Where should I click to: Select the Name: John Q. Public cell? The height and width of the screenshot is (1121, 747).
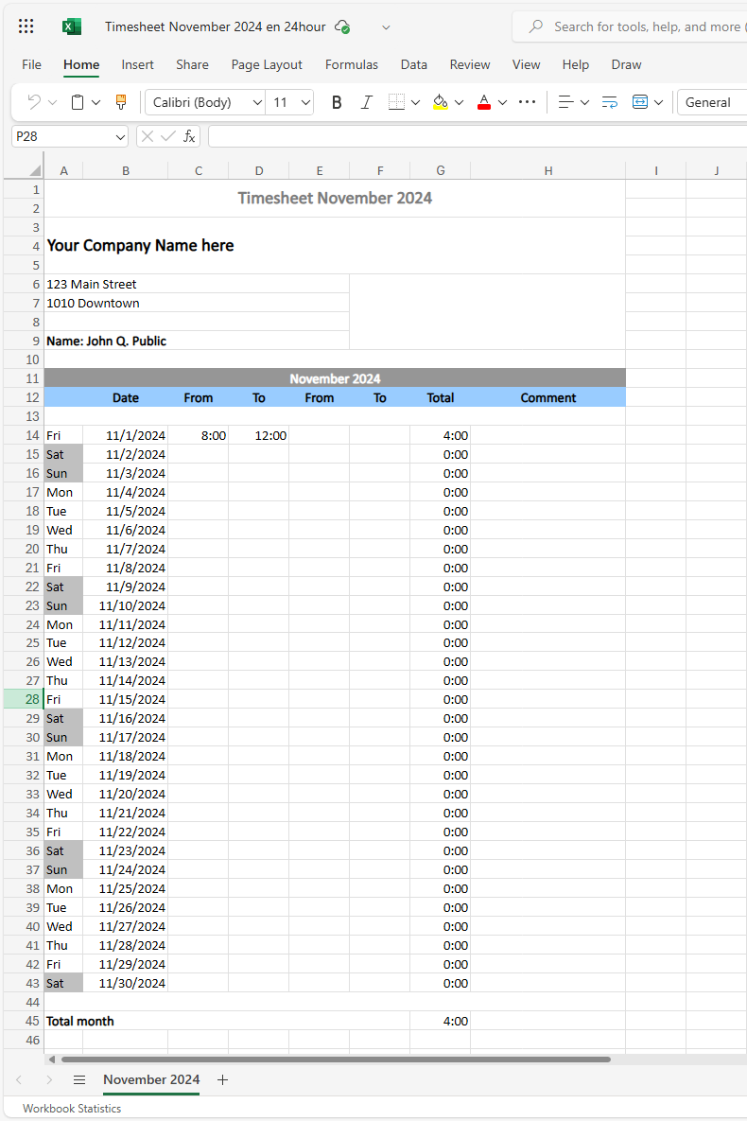click(x=197, y=341)
